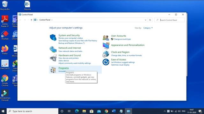Click Adjust commonly used mobility settings
This screenshot has height=114, width=204.
(x=75, y=63)
